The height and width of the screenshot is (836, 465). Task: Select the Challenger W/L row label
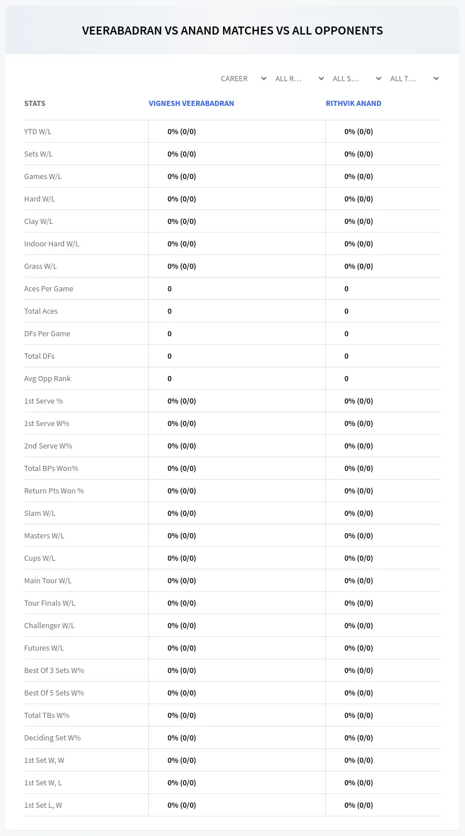(49, 625)
